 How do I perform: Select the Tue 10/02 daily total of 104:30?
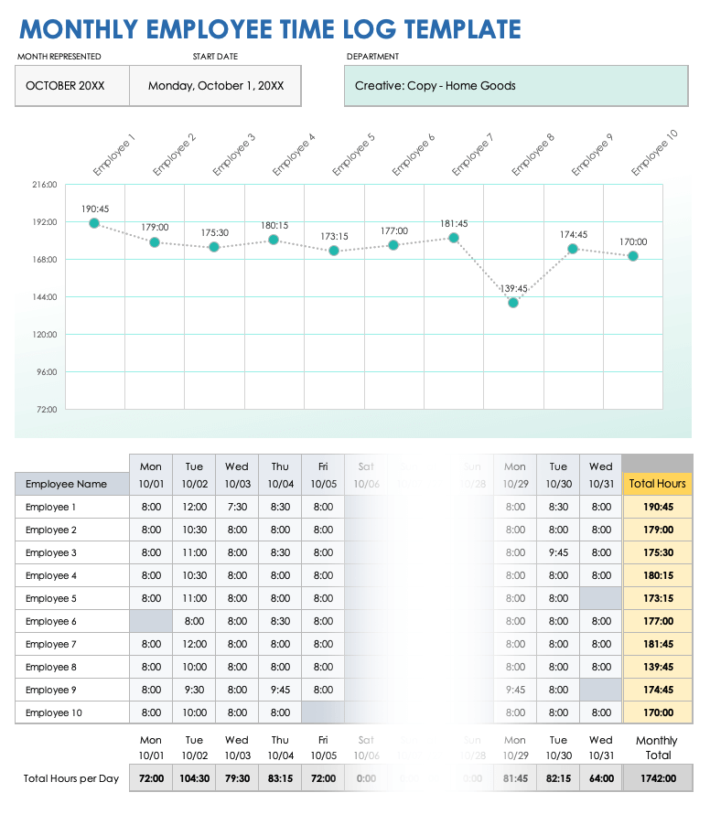[194, 778]
